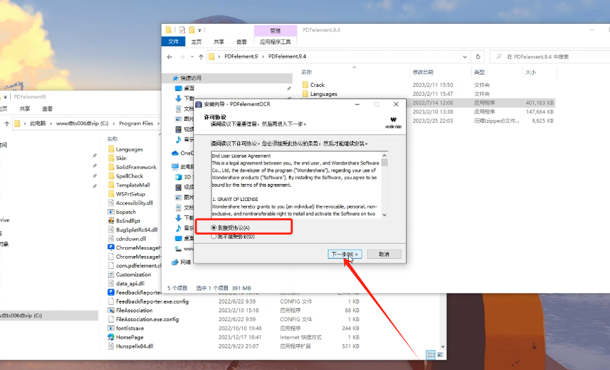610x370 pixels.
Task: Expand the address bar history dropdown
Action: (464, 56)
